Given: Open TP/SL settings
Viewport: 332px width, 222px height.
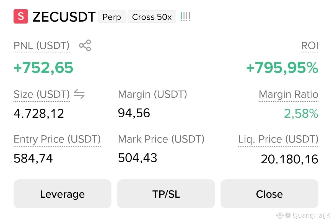Looking at the screenshot, I should (x=166, y=194).
